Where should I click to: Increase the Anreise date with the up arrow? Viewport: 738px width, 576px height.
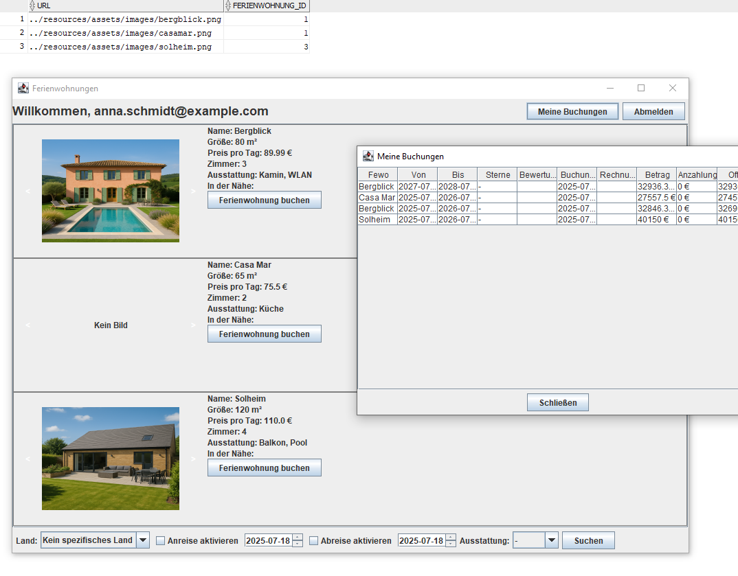(298, 538)
